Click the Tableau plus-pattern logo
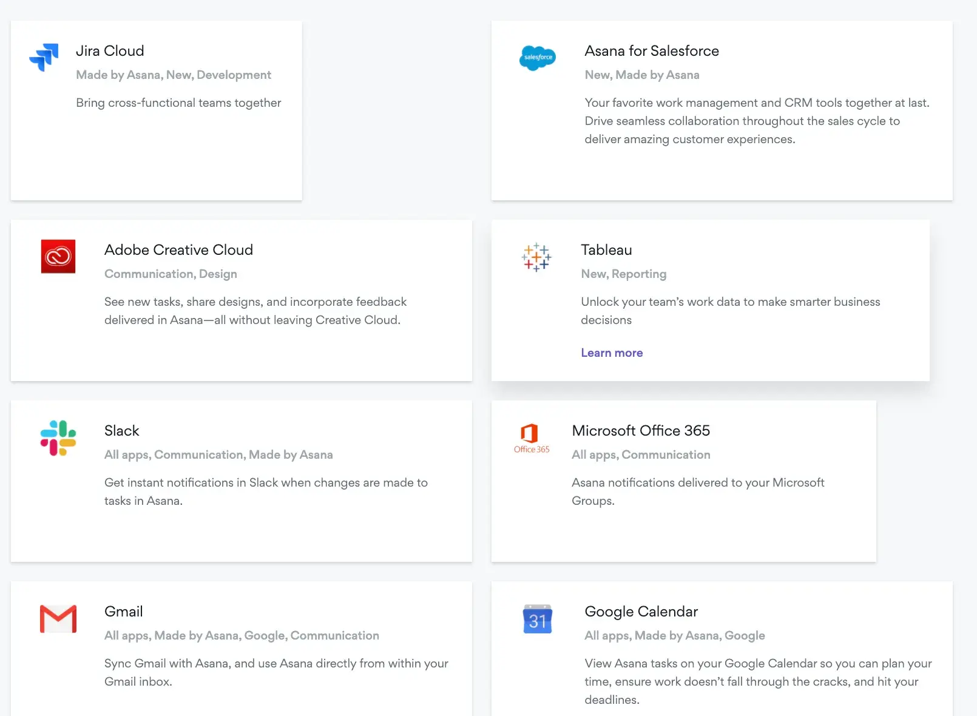The width and height of the screenshot is (977, 716). click(536, 257)
